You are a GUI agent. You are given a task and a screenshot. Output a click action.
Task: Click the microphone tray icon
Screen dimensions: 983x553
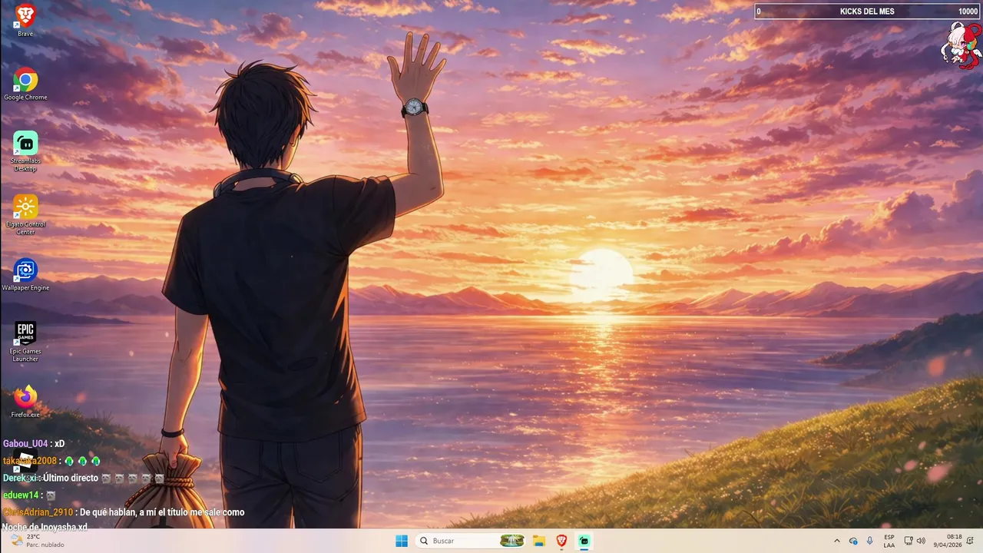click(x=869, y=541)
